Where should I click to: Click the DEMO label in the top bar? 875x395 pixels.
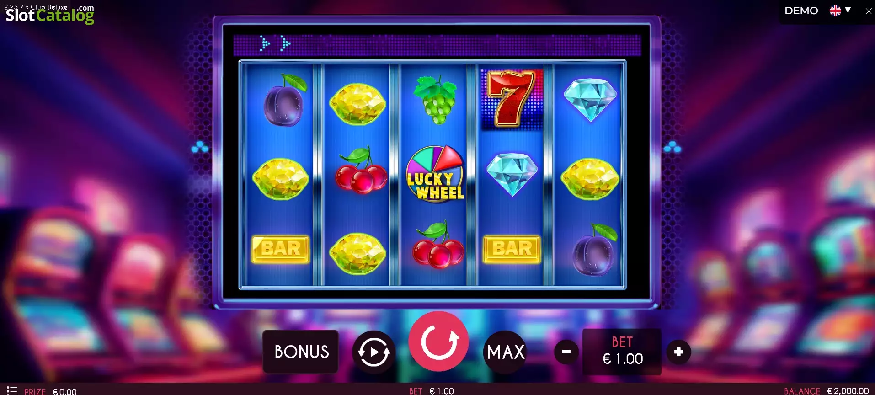(801, 11)
